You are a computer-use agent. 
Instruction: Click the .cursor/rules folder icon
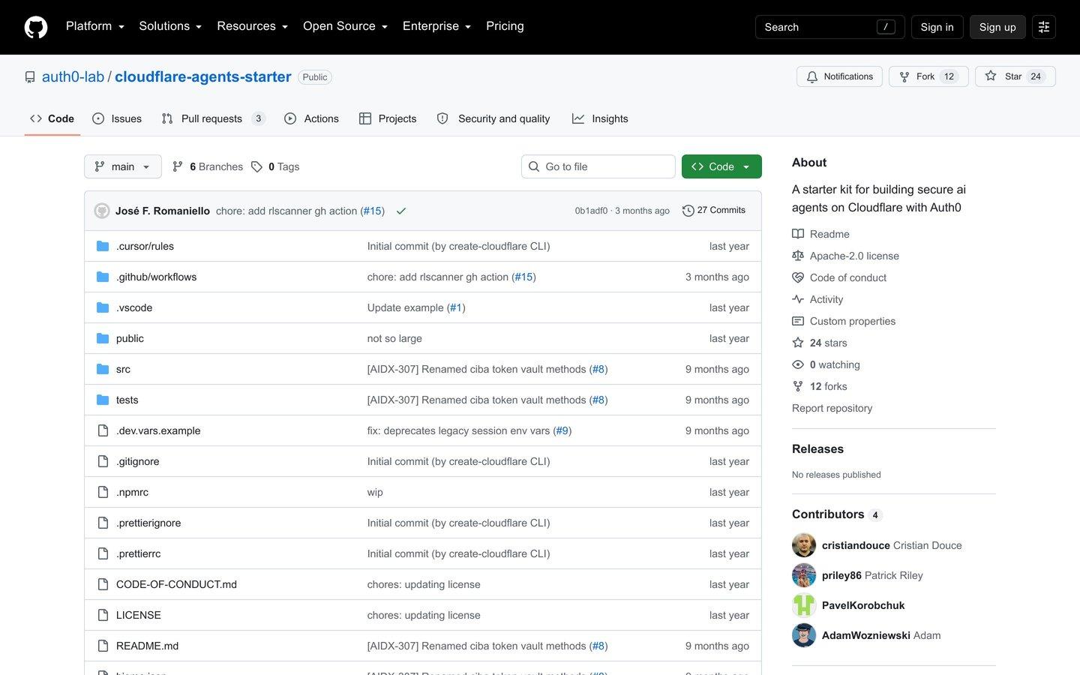(103, 246)
